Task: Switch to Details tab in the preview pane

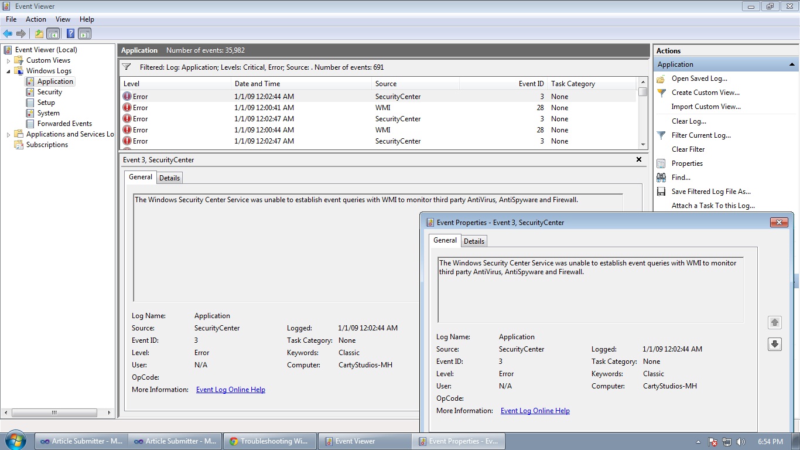Action: pyautogui.click(x=169, y=178)
